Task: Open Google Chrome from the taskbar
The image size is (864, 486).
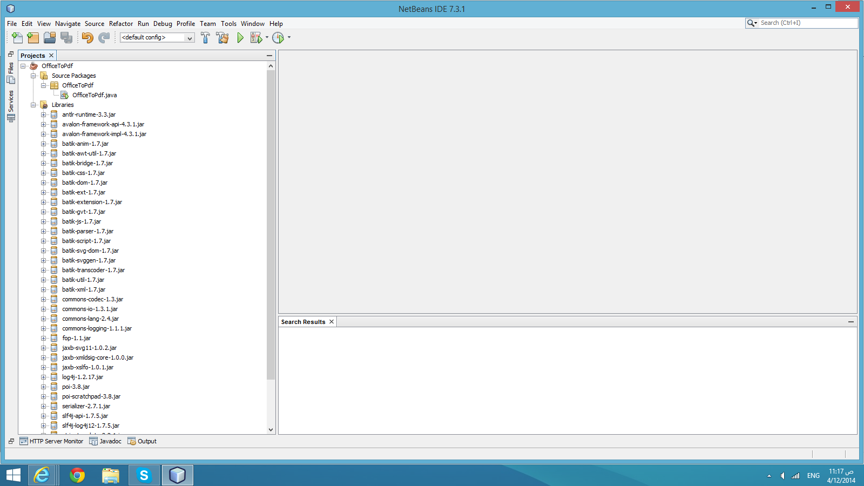Action: [77, 475]
